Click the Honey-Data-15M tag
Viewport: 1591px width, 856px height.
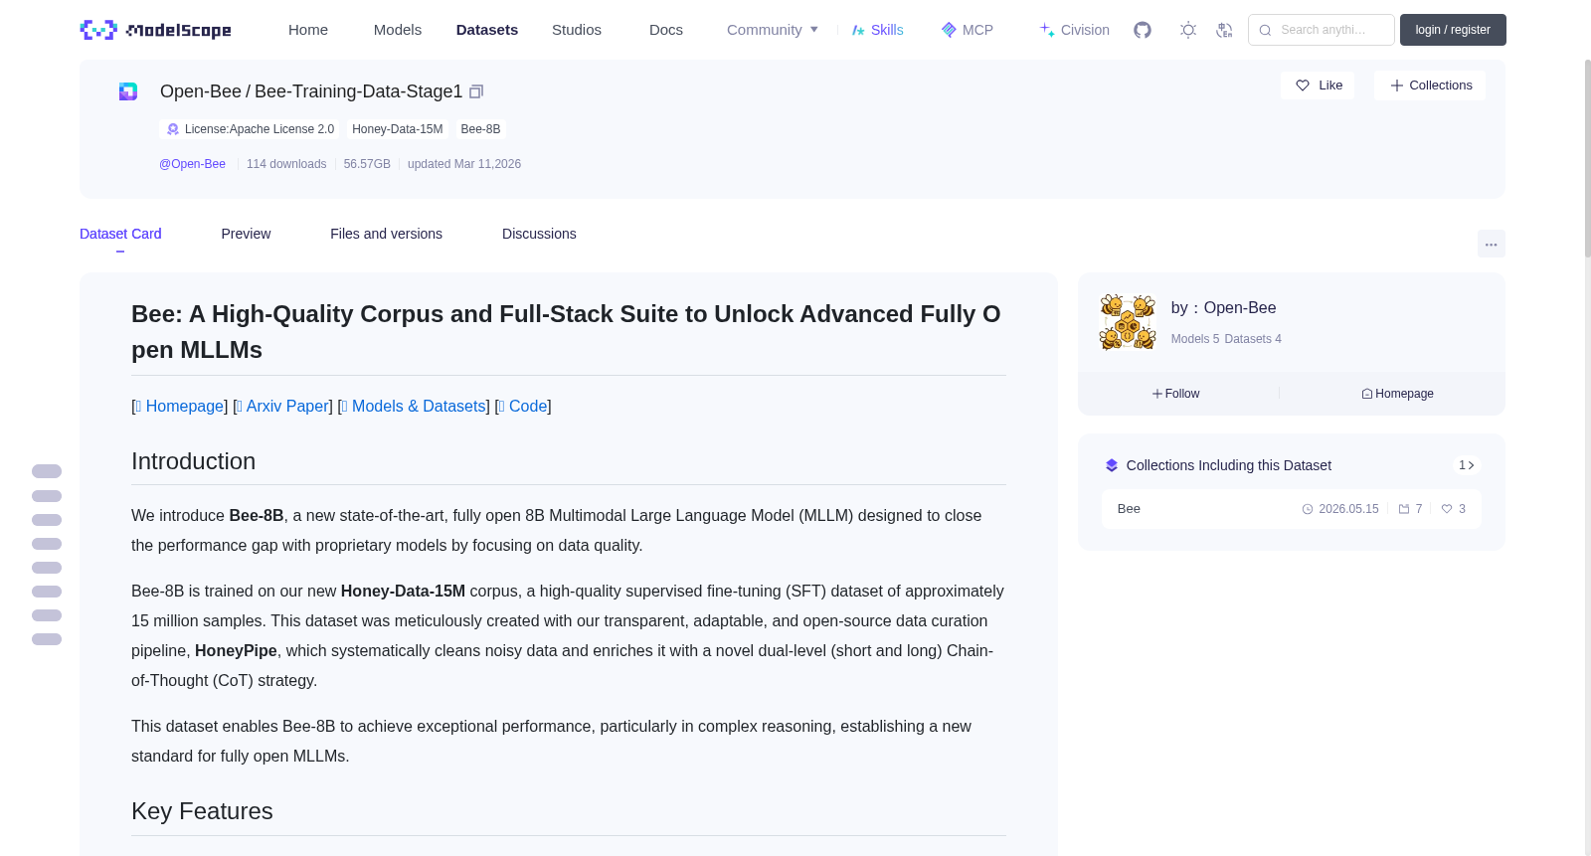(398, 129)
